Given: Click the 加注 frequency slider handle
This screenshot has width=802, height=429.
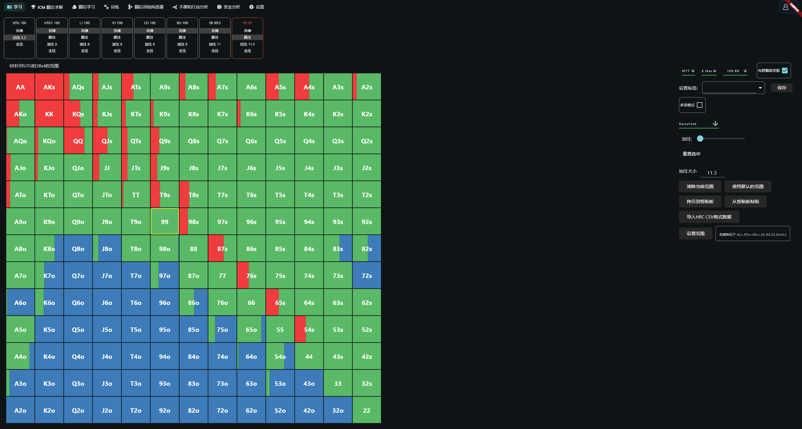Looking at the screenshot, I should (700, 139).
